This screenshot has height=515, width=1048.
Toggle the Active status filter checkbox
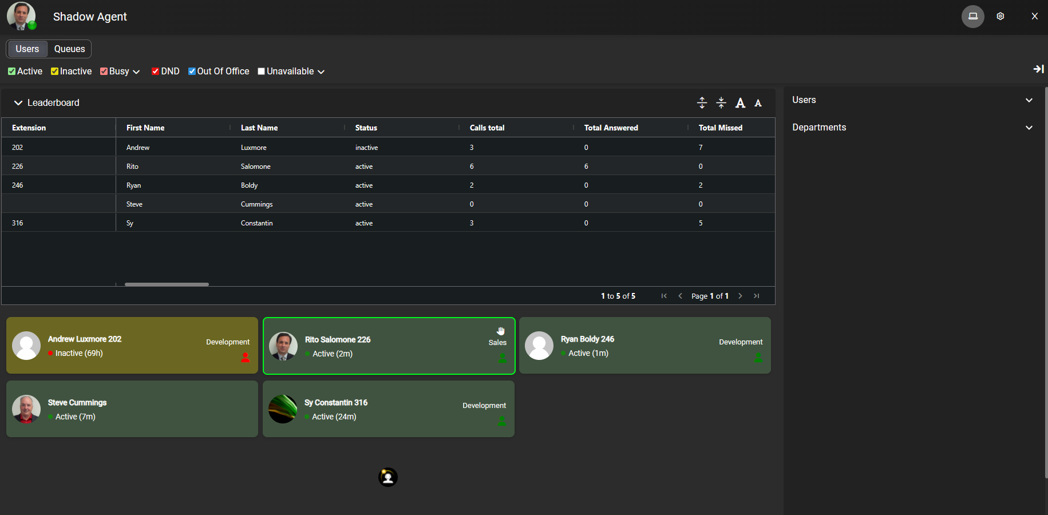point(11,72)
